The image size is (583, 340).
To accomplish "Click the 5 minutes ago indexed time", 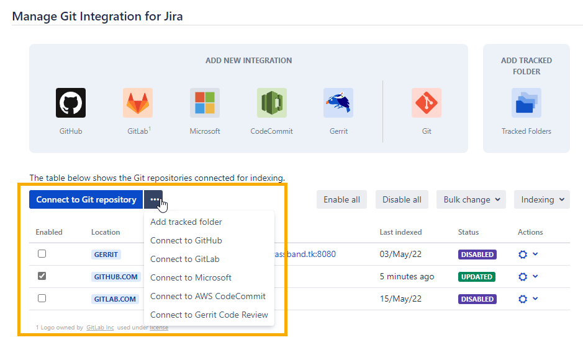I will 407,277.
